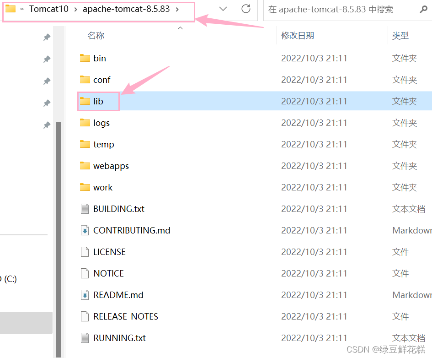Select the conf folder name
The height and width of the screenshot is (358, 432).
(101, 80)
